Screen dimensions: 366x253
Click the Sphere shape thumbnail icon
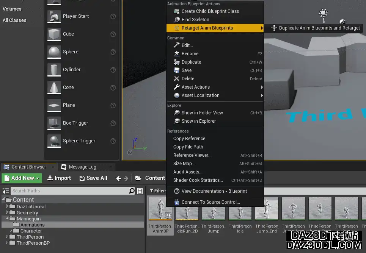pyautogui.click(x=54, y=52)
